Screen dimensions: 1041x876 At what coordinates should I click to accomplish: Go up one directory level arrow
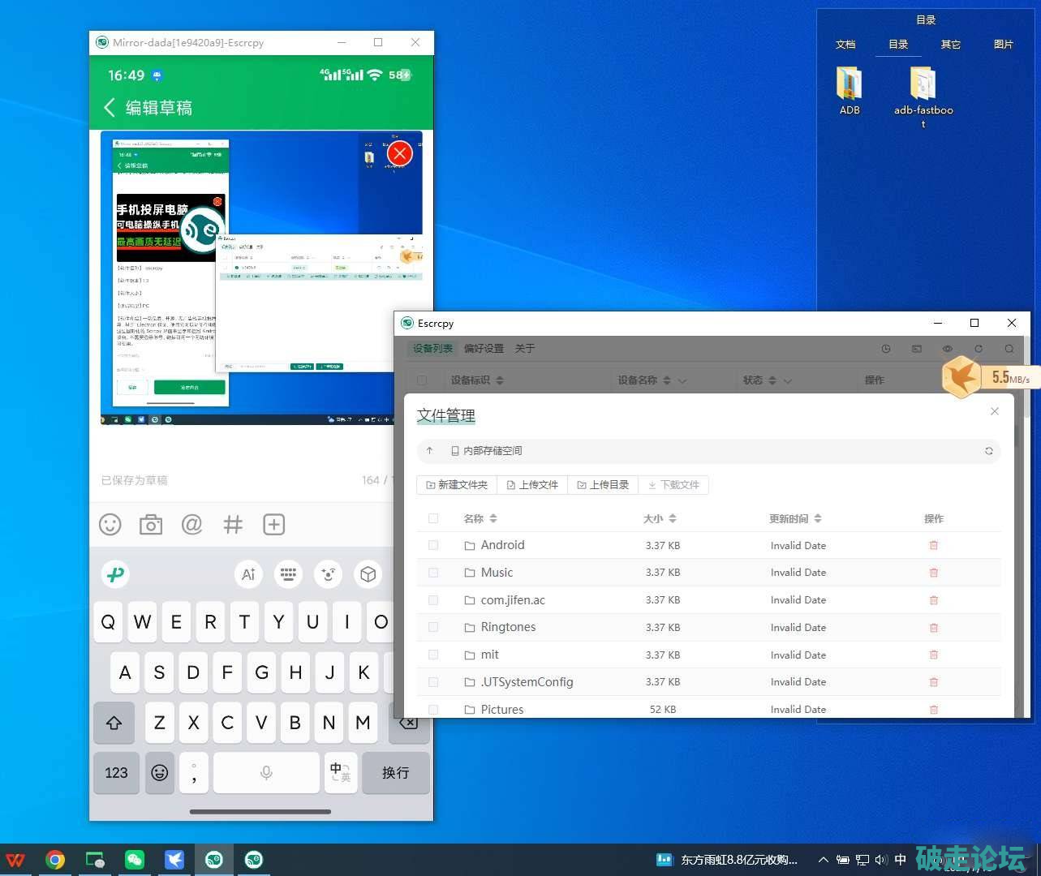tap(430, 451)
